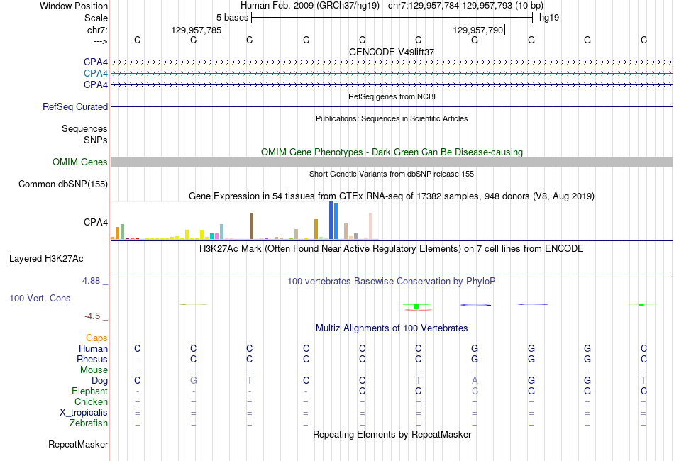The height and width of the screenshot is (461, 674).
Task: Click the tallest blue GTEx expression bar
Action: pyautogui.click(x=331, y=220)
